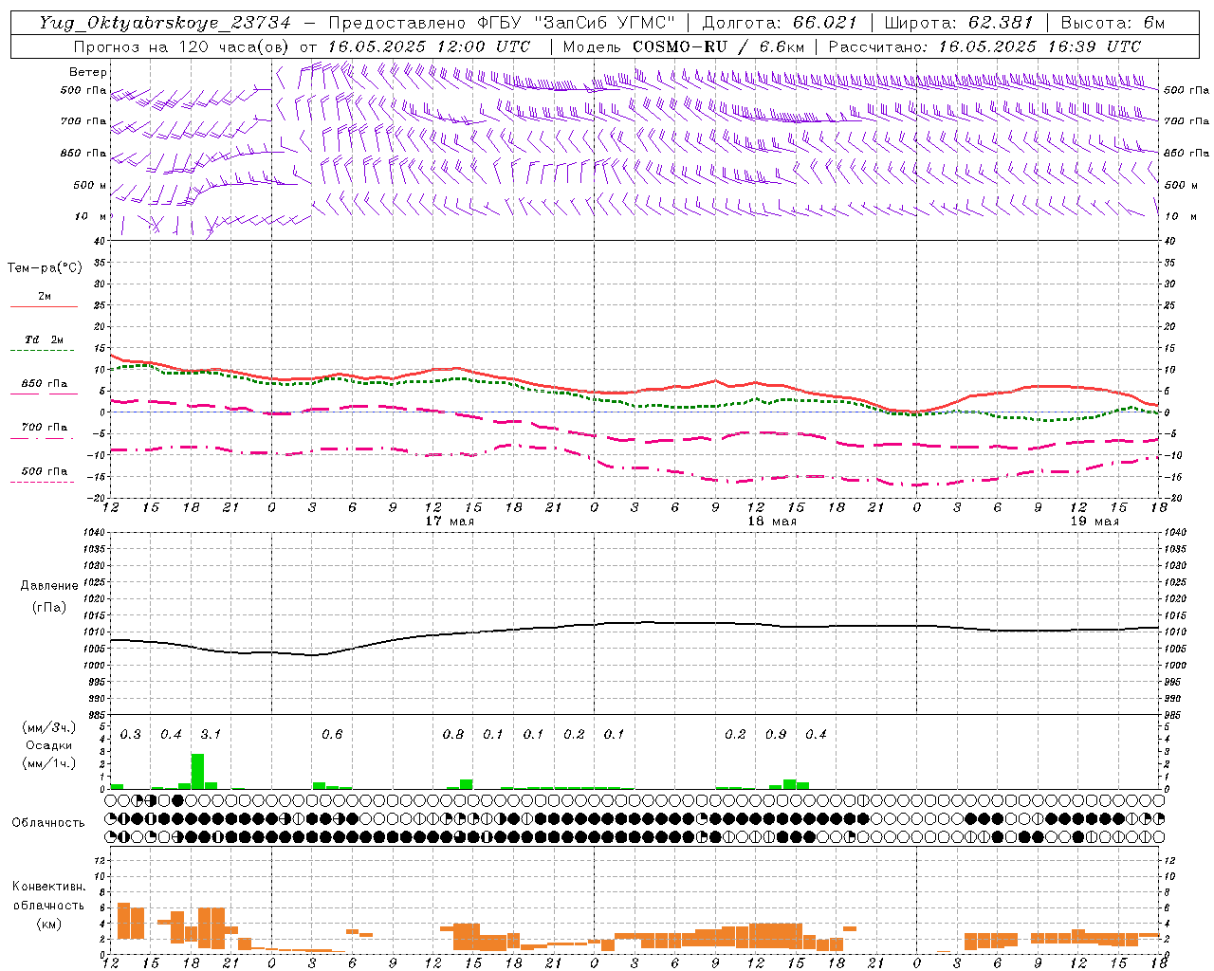Click the (мм/3ч.) precipitation unit label
The height and width of the screenshot is (971, 1214).
tap(49, 728)
